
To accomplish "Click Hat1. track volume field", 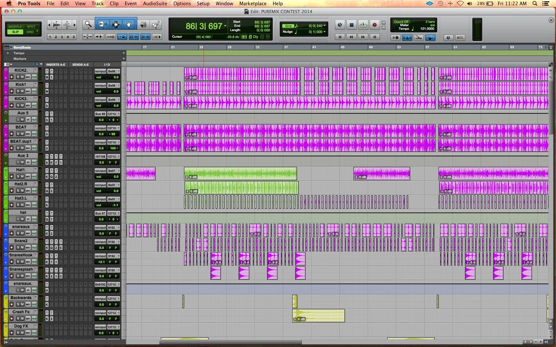I will 107,176.
